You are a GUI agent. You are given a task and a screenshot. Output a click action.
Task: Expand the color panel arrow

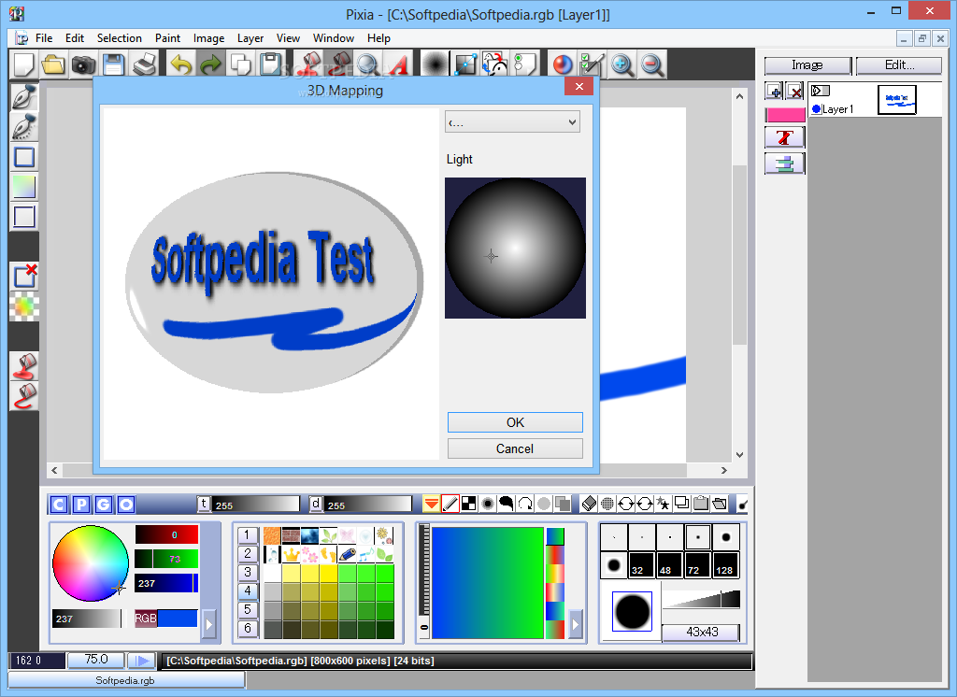[209, 624]
